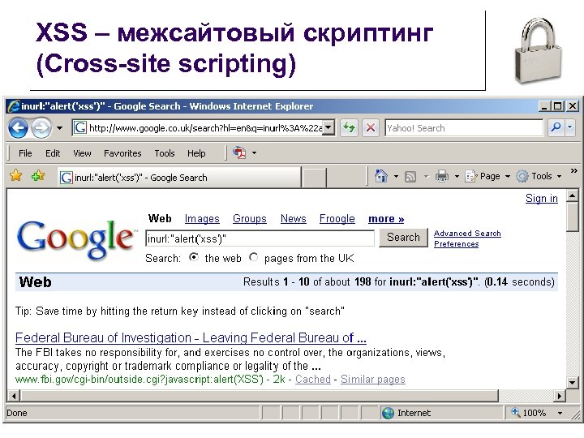
Task: Expand the address bar history dropdown
Action: click(328, 128)
